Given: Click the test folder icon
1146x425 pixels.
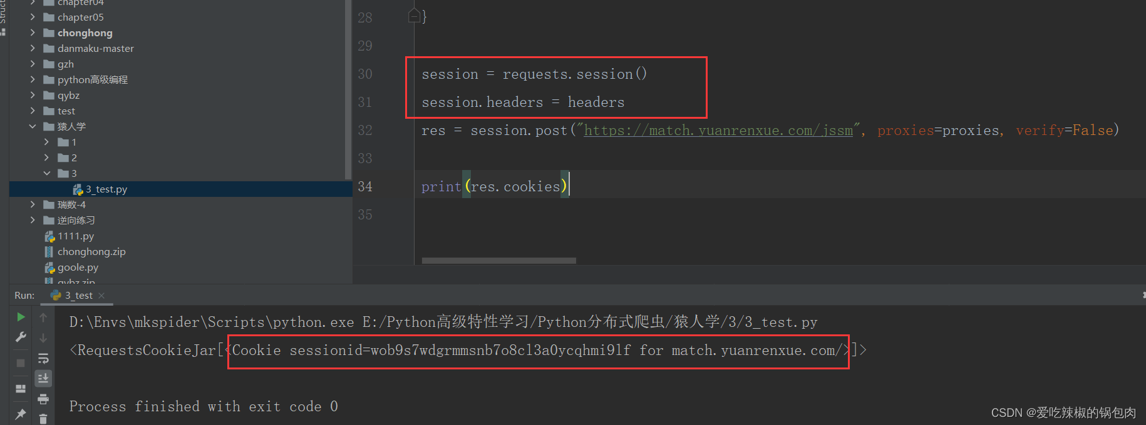Looking at the screenshot, I should pos(49,111).
